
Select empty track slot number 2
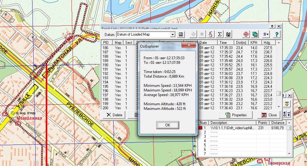pyautogui.click(x=243, y=132)
